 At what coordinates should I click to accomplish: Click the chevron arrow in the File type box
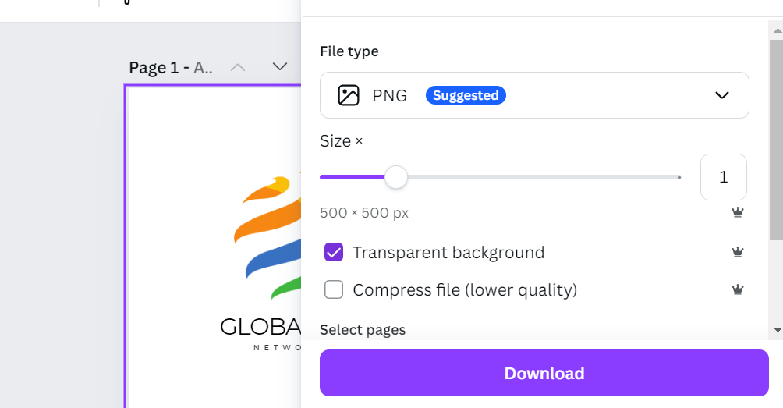721,95
